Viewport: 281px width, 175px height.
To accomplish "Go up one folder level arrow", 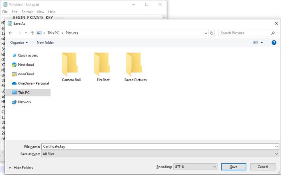I will (32, 33).
